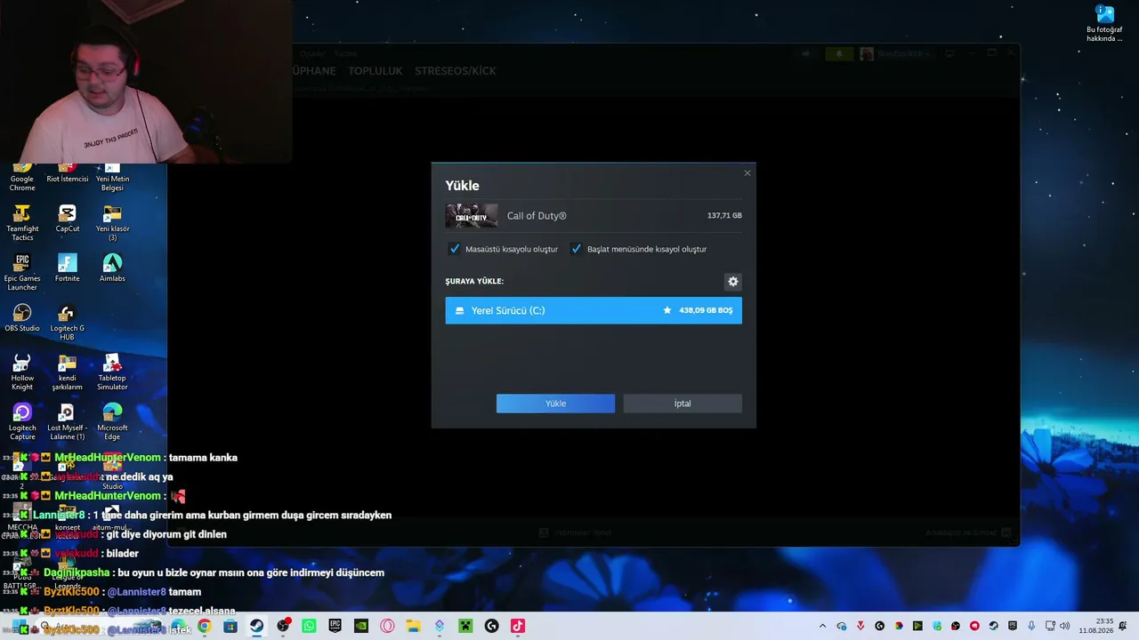Launch Fortnite desktop shortcut
This screenshot has height=640, width=1139.
click(68, 268)
